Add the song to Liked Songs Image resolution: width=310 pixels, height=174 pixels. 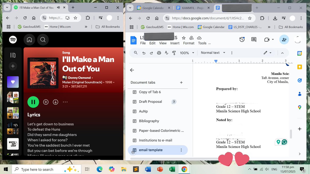[x=46, y=102]
